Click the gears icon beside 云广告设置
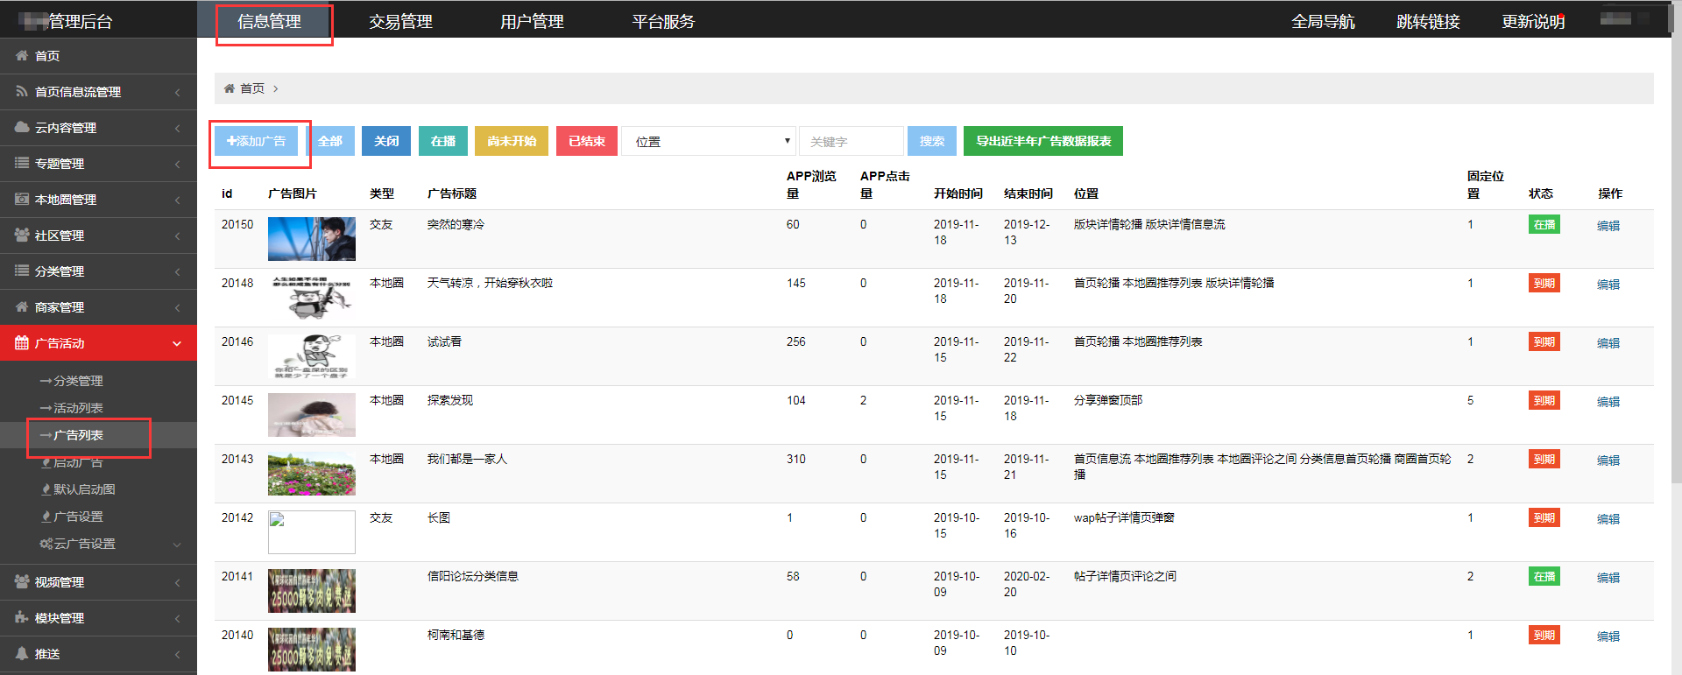Viewport: 1682px width, 675px height. [46, 544]
